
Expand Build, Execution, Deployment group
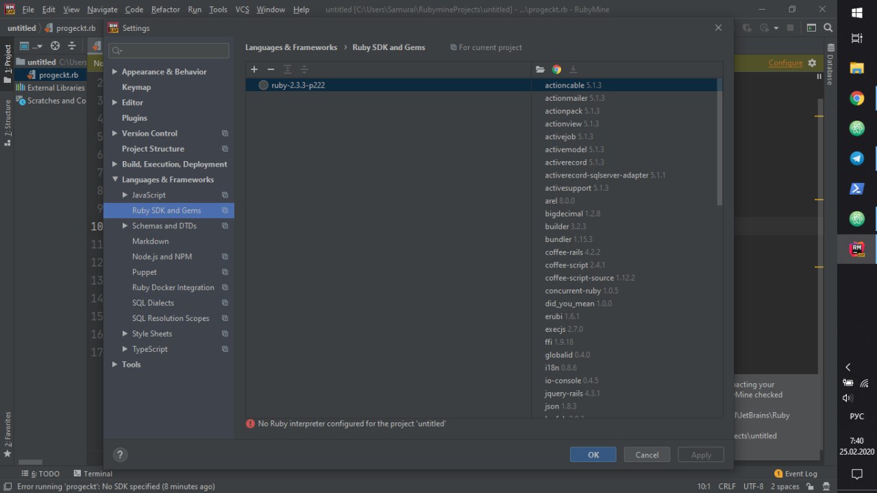(x=115, y=165)
